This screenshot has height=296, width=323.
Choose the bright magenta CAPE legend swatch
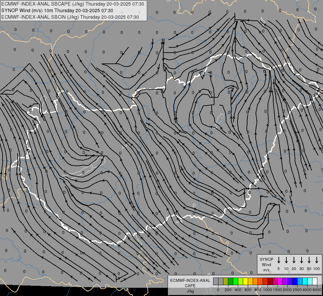pyautogui.click(x=280, y=281)
